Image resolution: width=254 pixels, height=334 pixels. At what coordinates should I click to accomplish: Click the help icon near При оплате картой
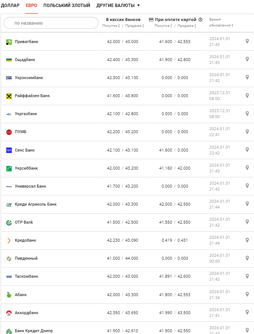pos(200,19)
